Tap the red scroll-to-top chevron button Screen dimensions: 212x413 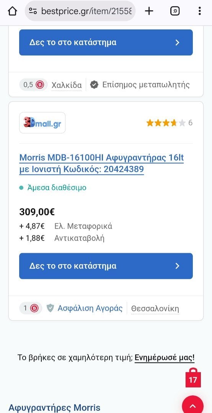pos(193,404)
